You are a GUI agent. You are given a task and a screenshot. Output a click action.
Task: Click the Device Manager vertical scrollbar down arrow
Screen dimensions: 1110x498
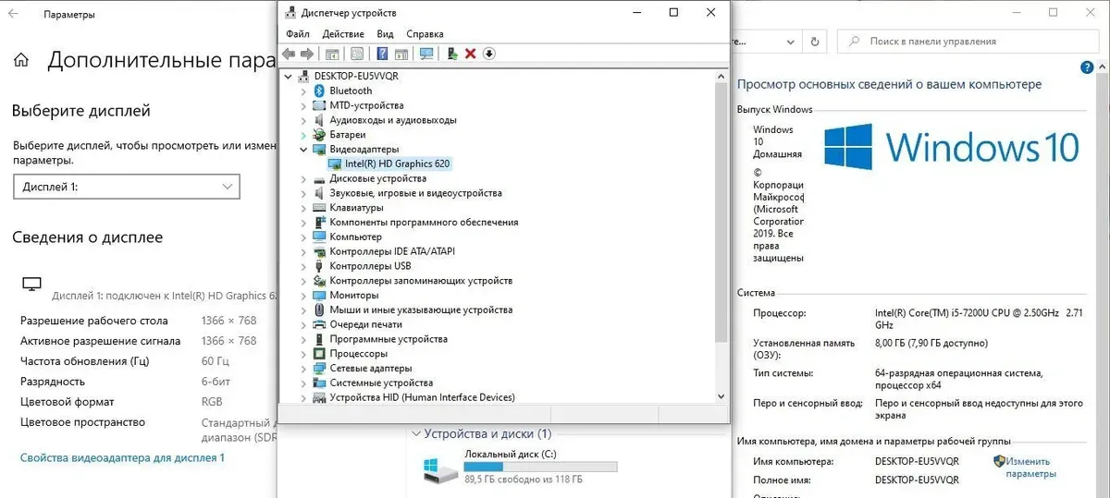(x=721, y=395)
